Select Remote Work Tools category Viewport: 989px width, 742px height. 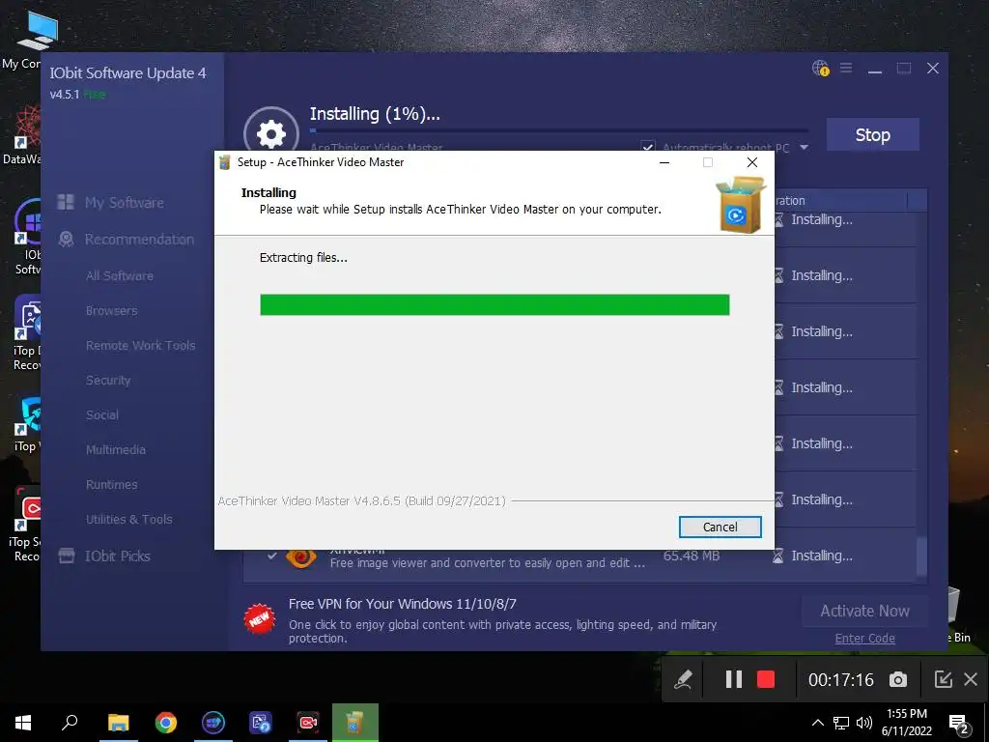click(x=141, y=345)
